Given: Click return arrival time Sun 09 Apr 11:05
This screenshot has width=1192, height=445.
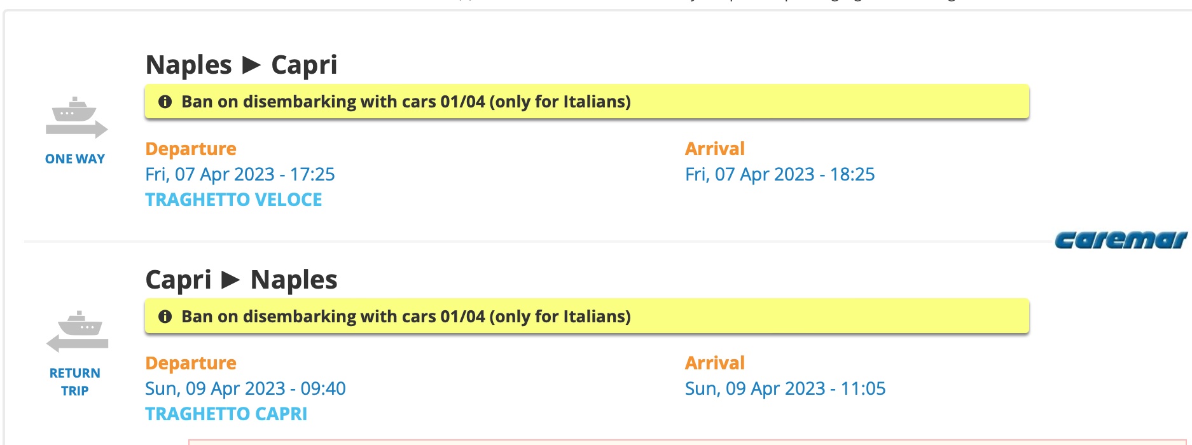Looking at the screenshot, I should (x=785, y=388).
